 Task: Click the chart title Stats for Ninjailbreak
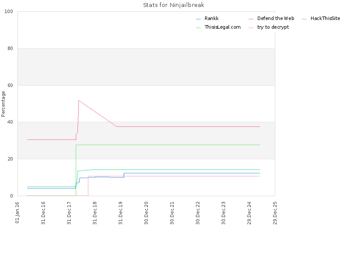coord(173,5)
